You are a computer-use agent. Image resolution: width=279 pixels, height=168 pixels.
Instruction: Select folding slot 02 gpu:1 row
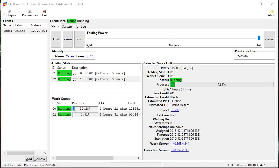click(x=96, y=79)
